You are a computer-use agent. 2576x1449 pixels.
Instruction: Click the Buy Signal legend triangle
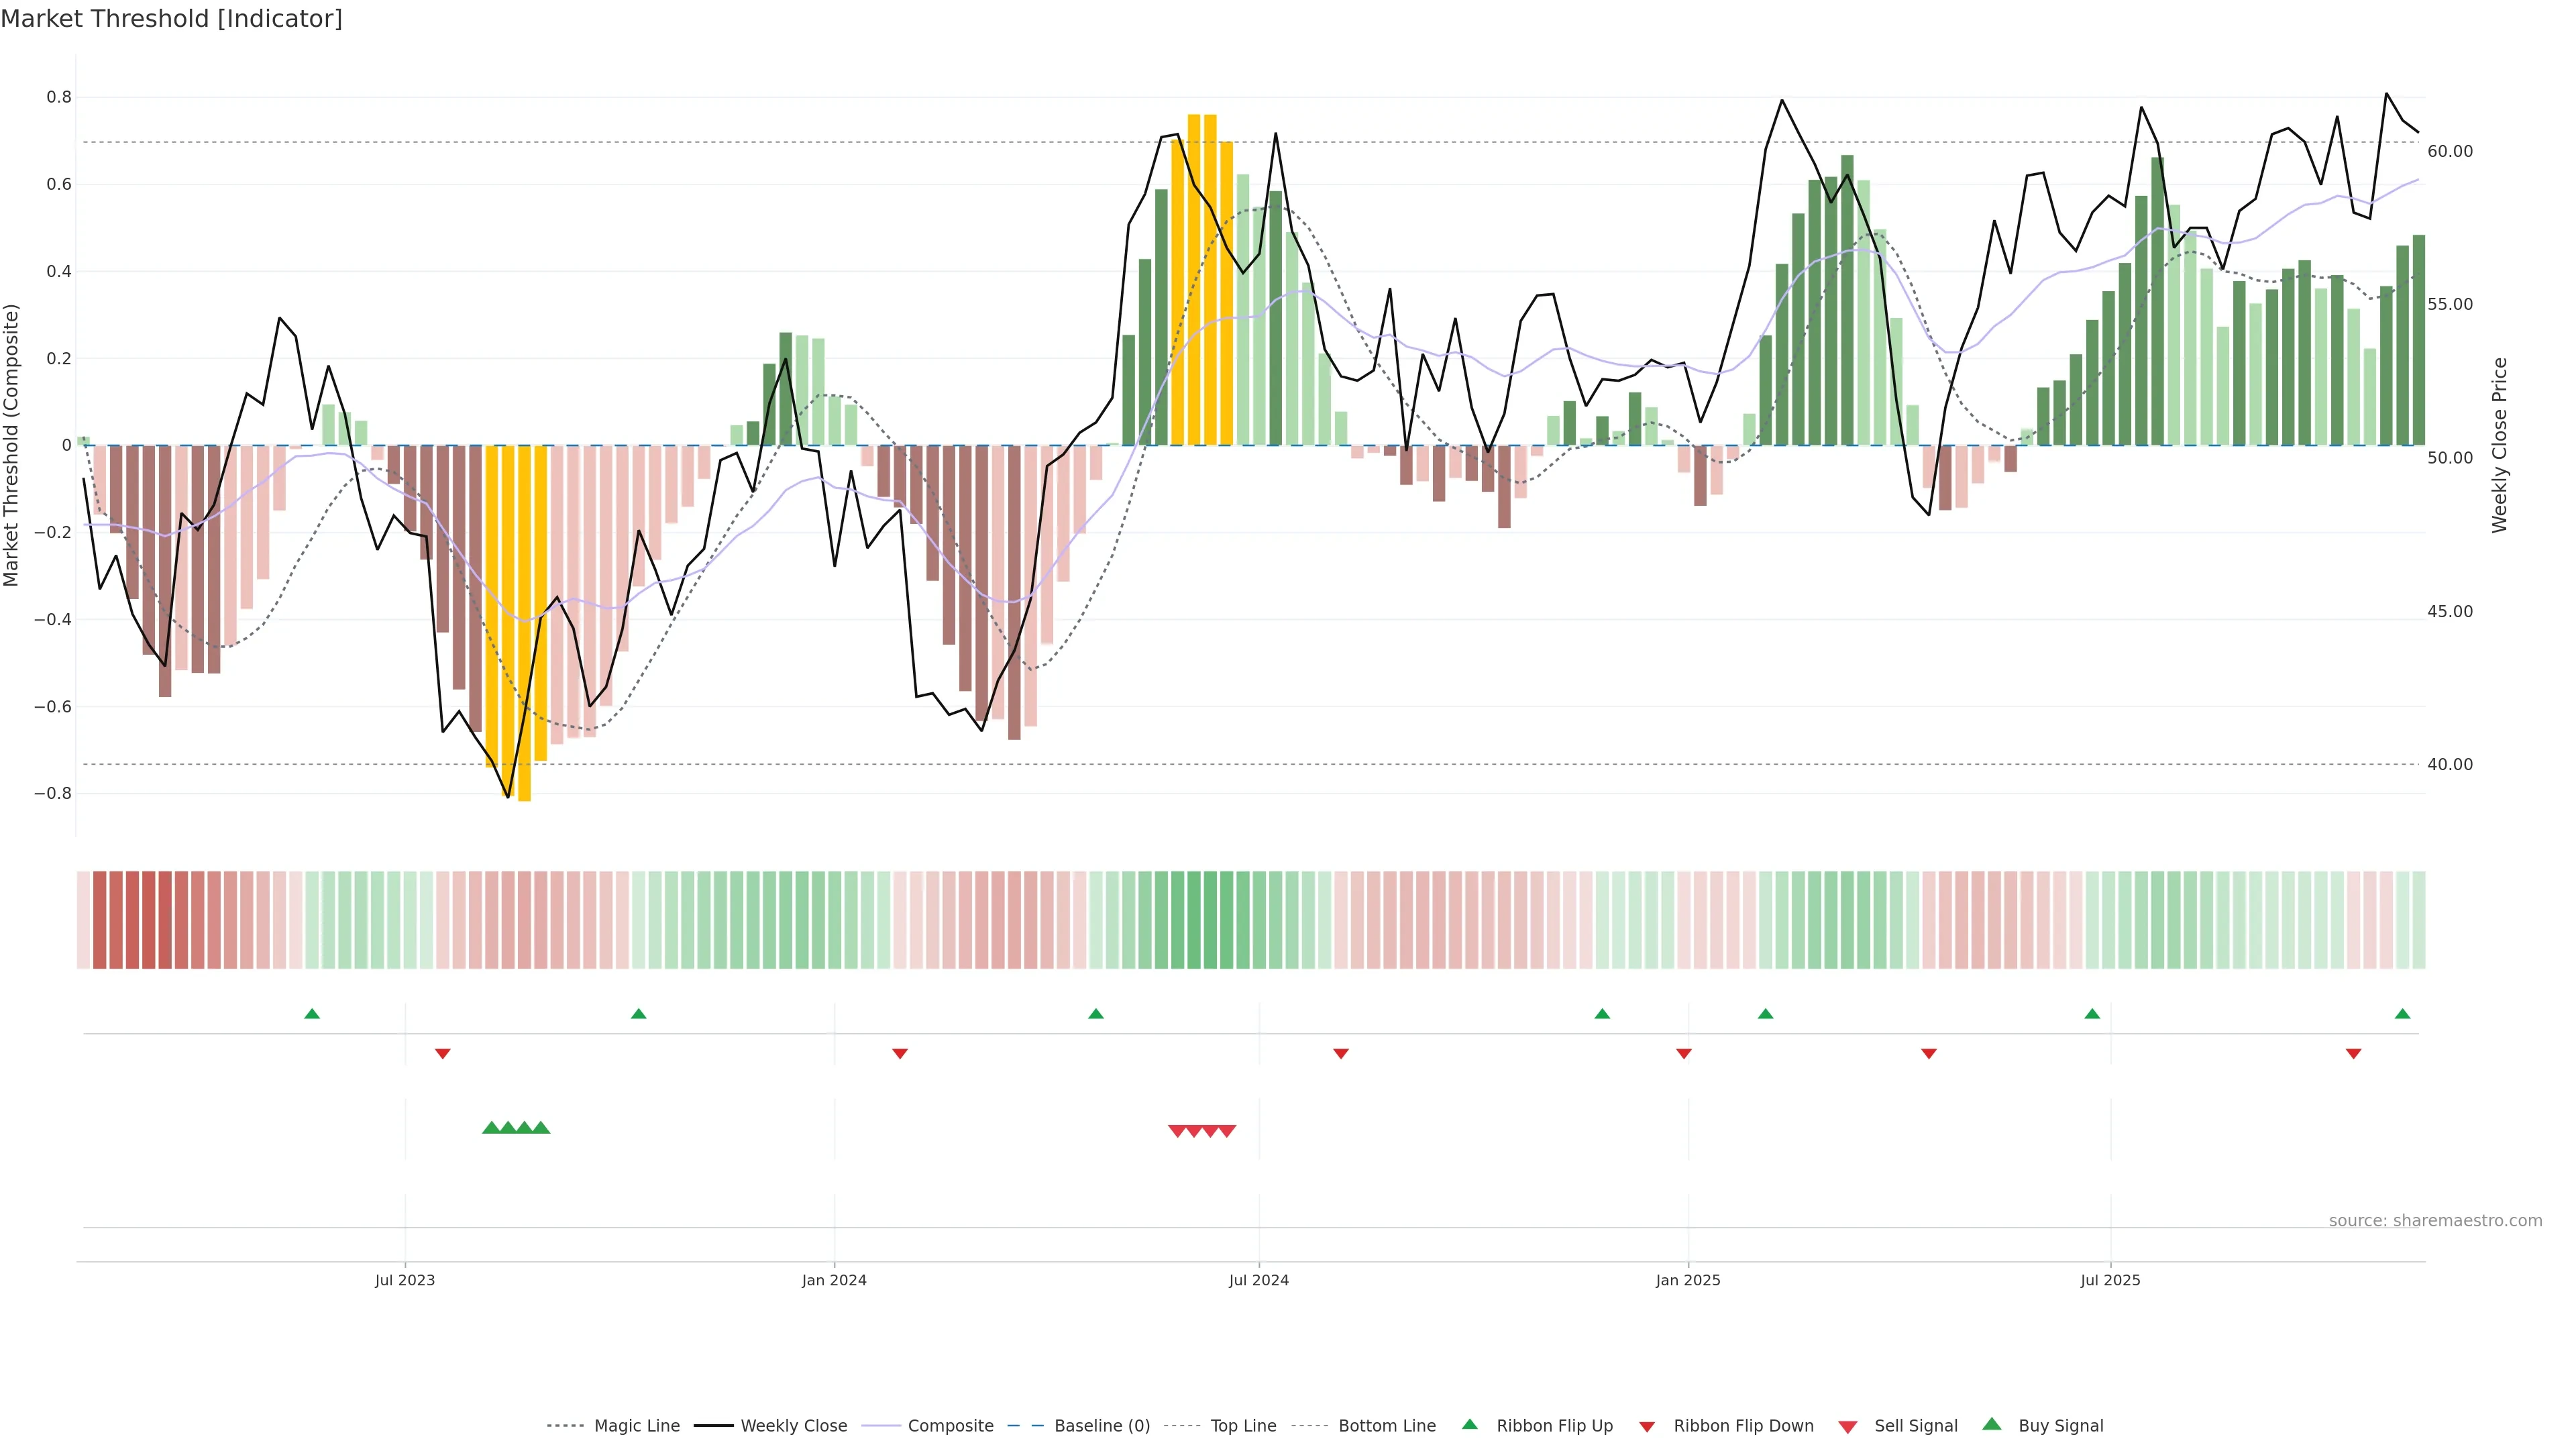tap(1992, 1424)
